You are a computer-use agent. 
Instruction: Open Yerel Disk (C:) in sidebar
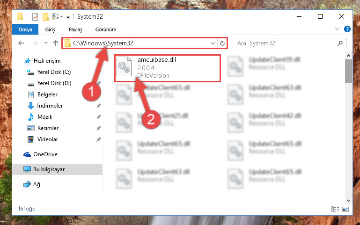coord(54,72)
